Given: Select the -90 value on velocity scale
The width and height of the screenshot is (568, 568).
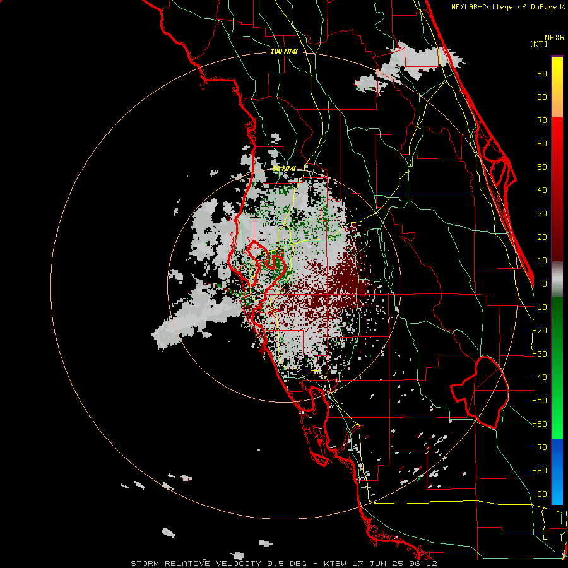Looking at the screenshot, I should click(x=540, y=494).
